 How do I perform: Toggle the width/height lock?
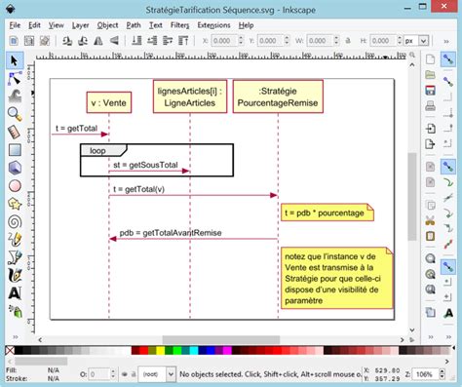click(x=348, y=41)
